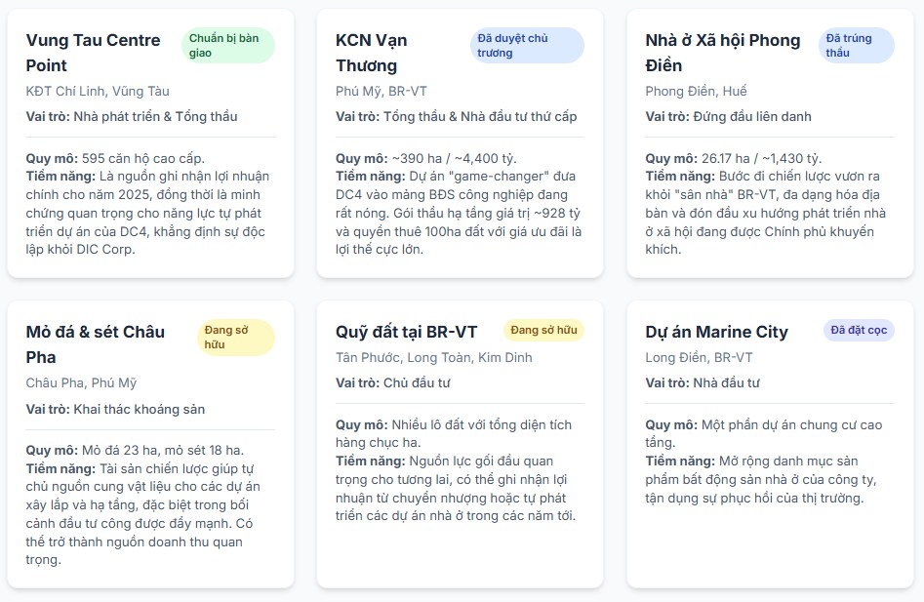
Task: Click "Đang sở hữu" badge on Quỹ đất card
Action: (x=543, y=331)
